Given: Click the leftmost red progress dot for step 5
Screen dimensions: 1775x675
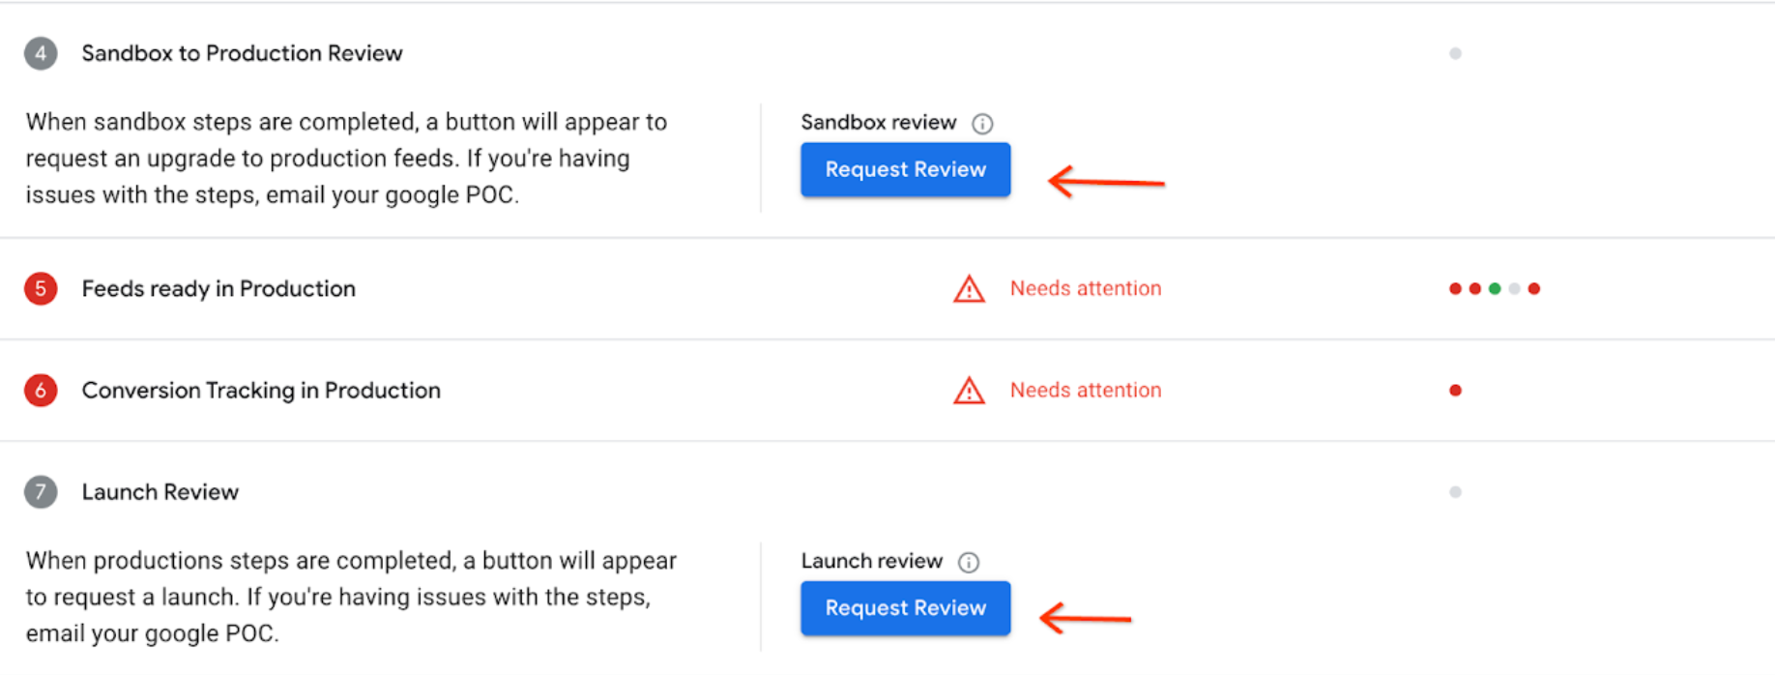Looking at the screenshot, I should click(x=1455, y=288).
